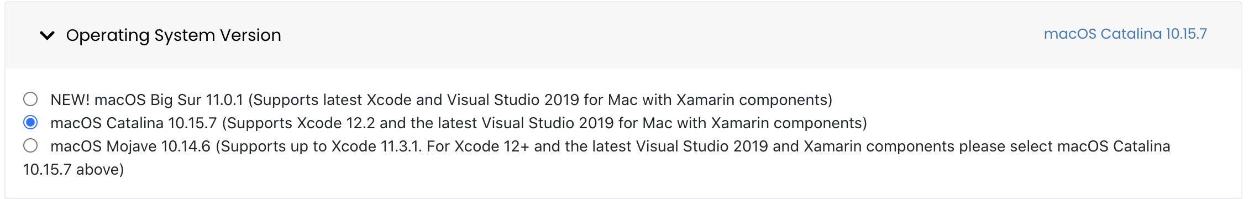Collapse the section using the chevron arrow
The height and width of the screenshot is (199, 1249).
point(48,35)
